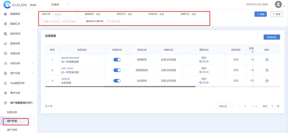Click the 刷新 button

click(260, 14)
